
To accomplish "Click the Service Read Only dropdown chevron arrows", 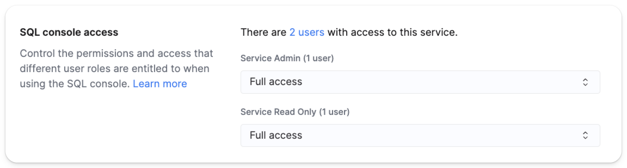I will [585, 135].
